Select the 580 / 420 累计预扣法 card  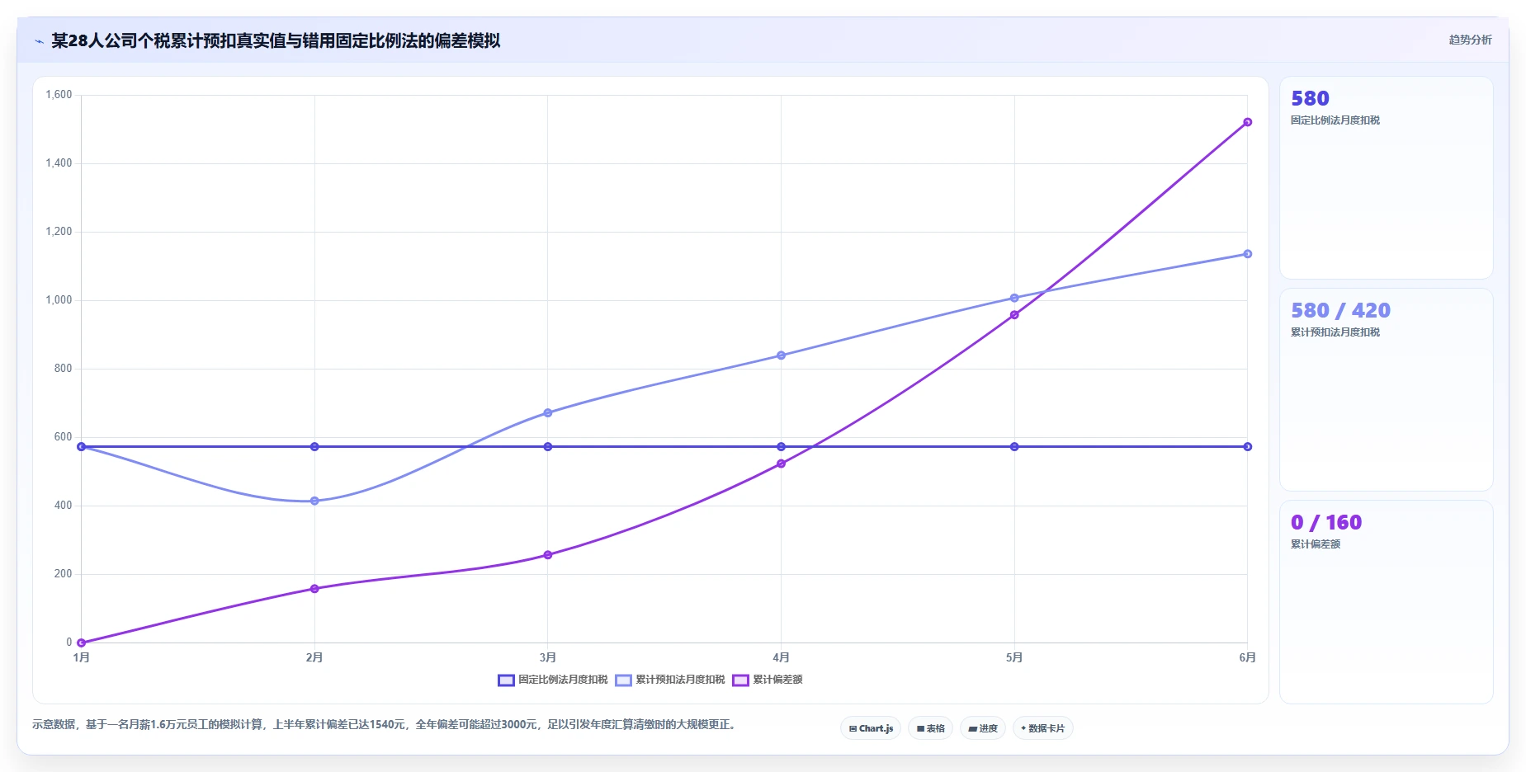[1387, 390]
